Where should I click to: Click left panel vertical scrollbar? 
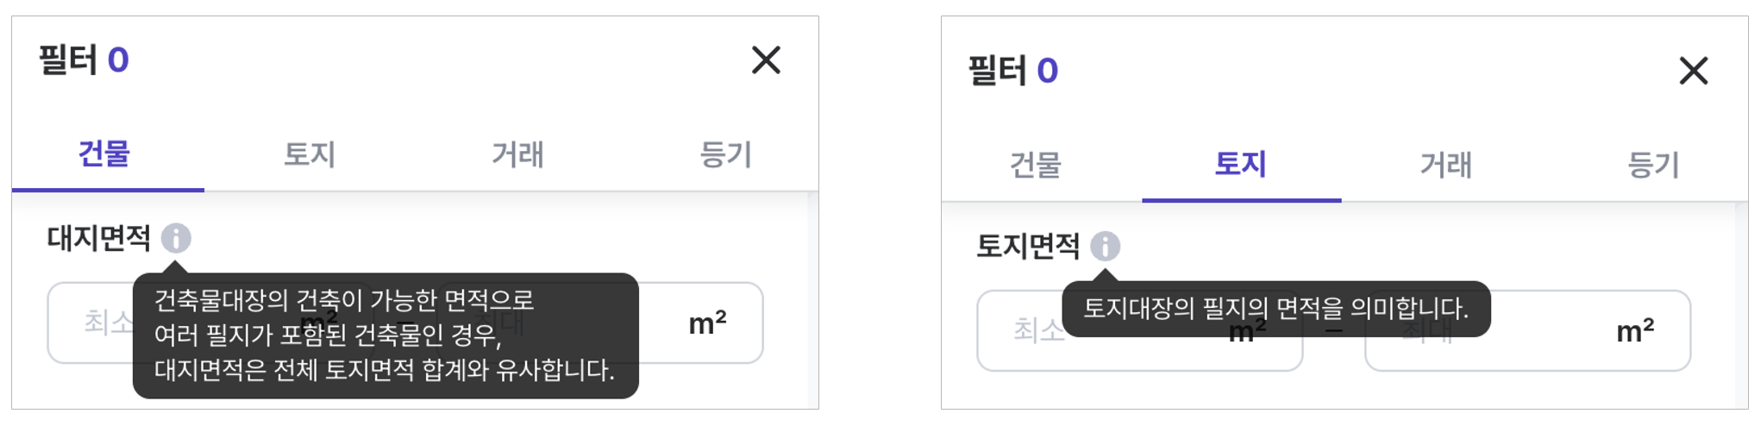pos(812,300)
